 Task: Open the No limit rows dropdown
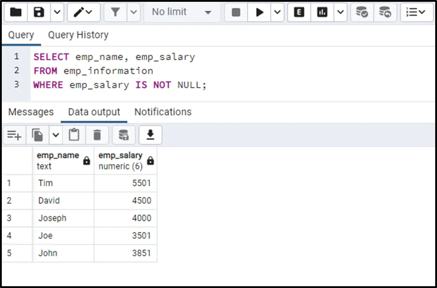(182, 13)
